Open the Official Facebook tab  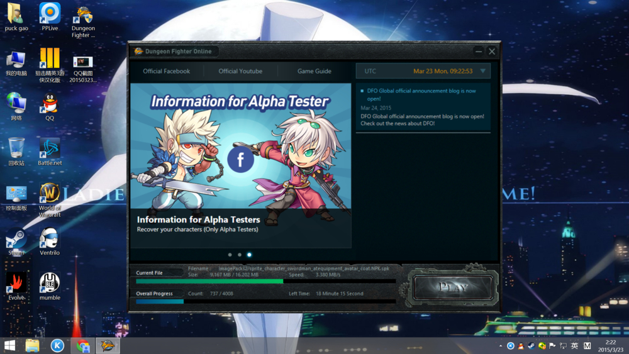pos(167,71)
